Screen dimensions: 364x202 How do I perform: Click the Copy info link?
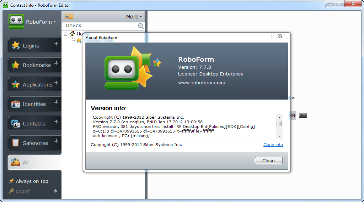click(x=273, y=145)
